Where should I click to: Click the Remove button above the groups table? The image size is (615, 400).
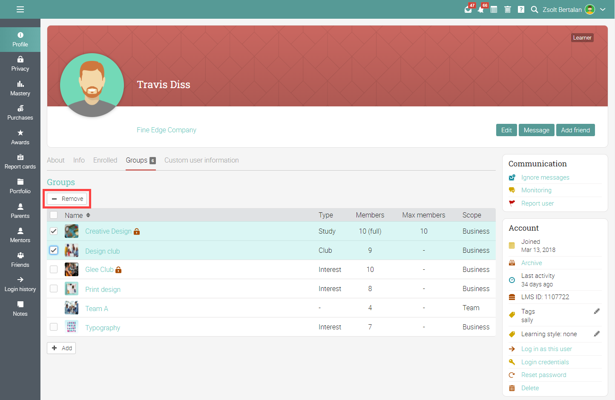(x=67, y=199)
